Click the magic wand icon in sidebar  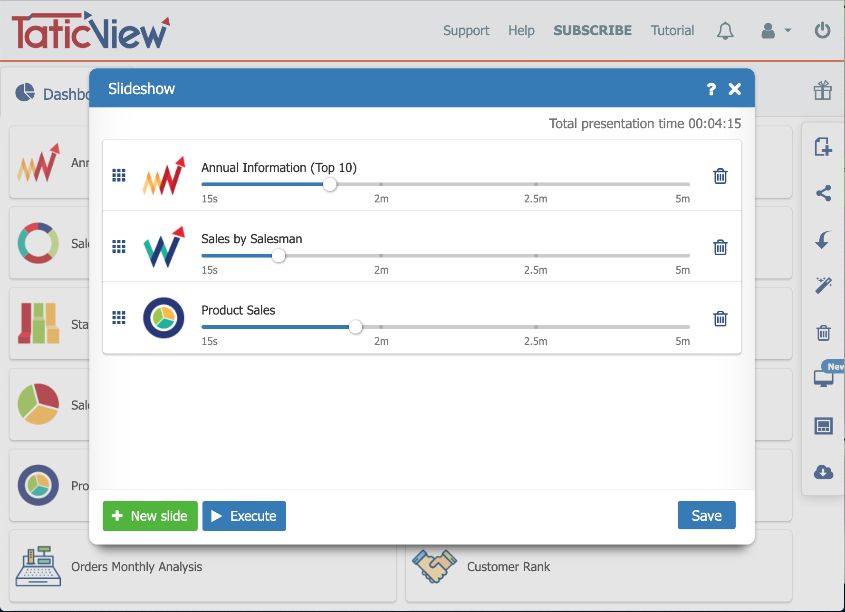point(823,285)
